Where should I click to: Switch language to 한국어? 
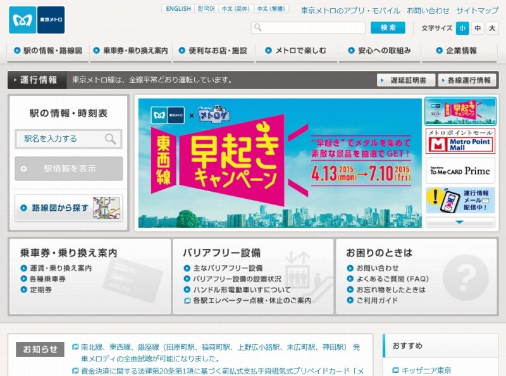pyautogui.click(x=206, y=9)
